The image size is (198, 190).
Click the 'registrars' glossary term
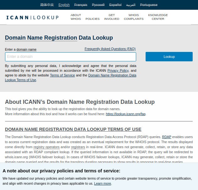pos(78,147)
